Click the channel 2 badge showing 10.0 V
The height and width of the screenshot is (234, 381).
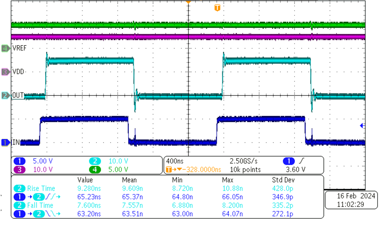click(x=95, y=161)
